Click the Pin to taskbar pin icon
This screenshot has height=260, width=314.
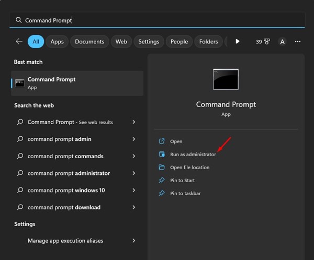point(162,193)
